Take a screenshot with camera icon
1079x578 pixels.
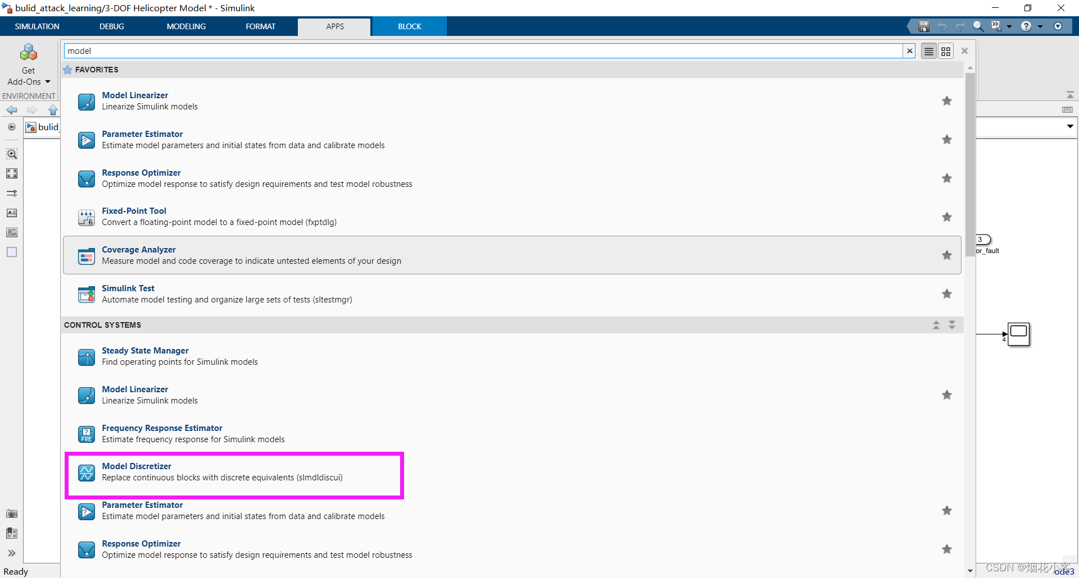pyautogui.click(x=12, y=513)
